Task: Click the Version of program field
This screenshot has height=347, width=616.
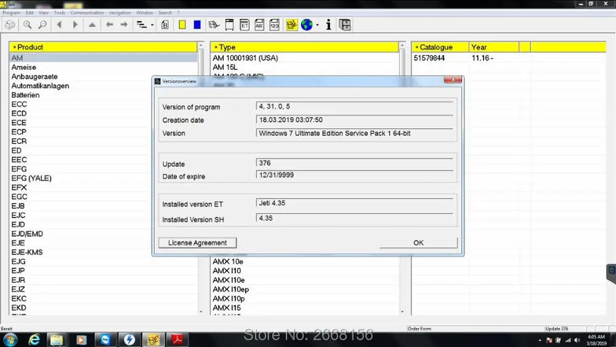Action: coord(354,107)
